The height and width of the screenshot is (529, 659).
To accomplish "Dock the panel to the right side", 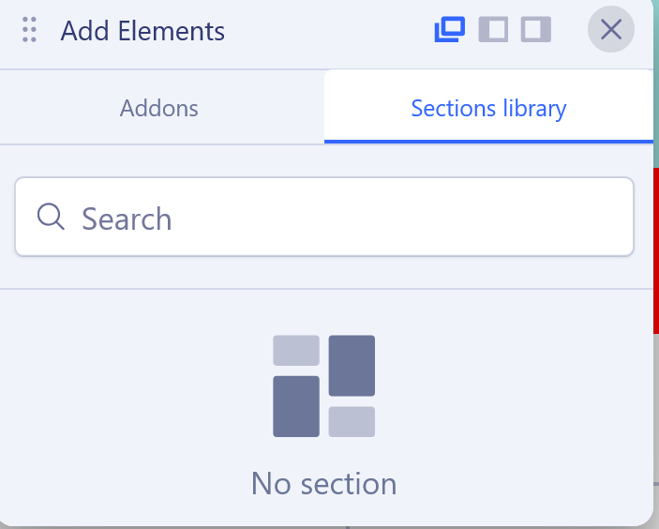I will 536,30.
